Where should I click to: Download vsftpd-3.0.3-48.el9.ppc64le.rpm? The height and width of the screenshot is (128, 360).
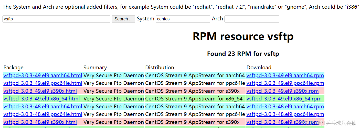click(285, 114)
